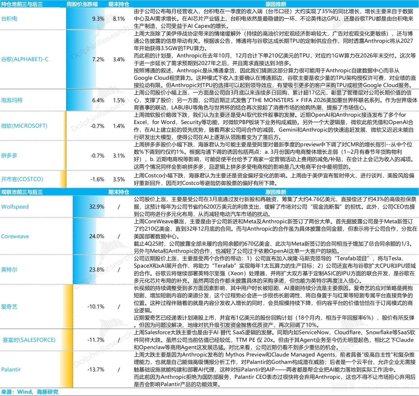Click the 开市客(COSTCO) stock name
Image resolution: width=419 pixels, height=396 pixels.
22,179
